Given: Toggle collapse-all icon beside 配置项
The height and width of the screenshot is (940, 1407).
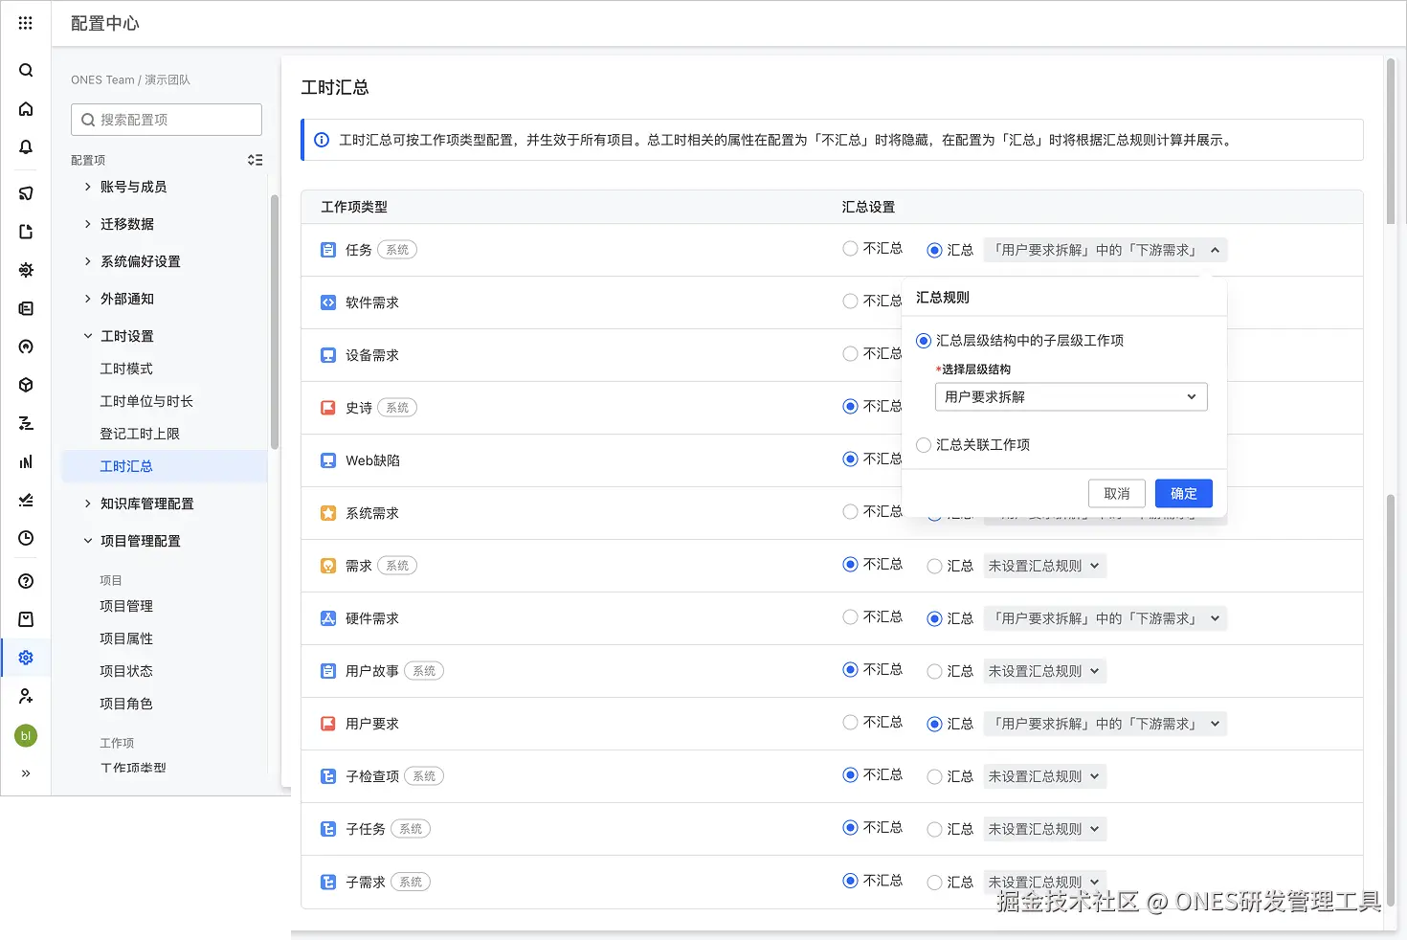Looking at the screenshot, I should tap(255, 160).
